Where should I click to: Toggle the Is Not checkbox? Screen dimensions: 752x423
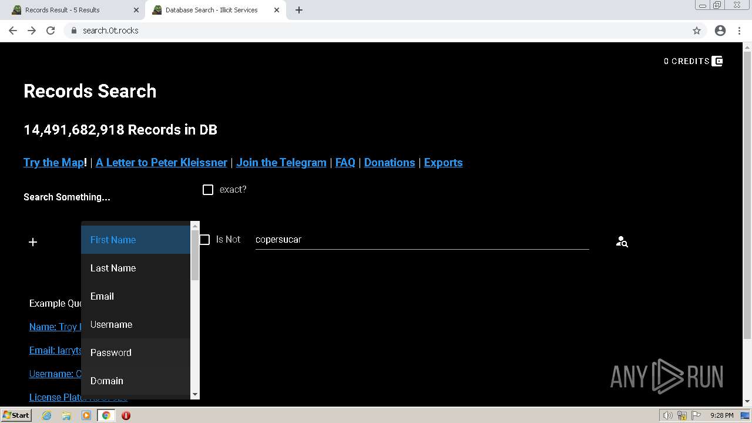click(204, 240)
